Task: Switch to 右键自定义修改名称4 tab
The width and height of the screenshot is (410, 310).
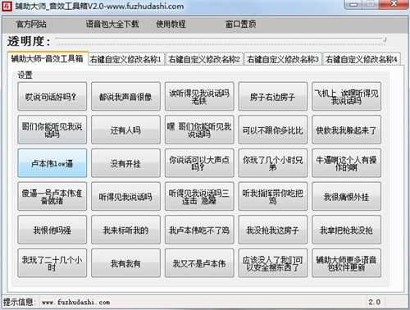Action: (x=362, y=59)
